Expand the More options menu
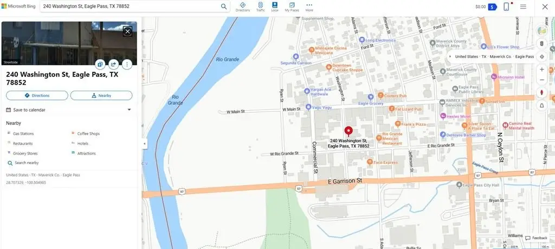Viewport: 555px width, 249px height. click(x=309, y=6)
